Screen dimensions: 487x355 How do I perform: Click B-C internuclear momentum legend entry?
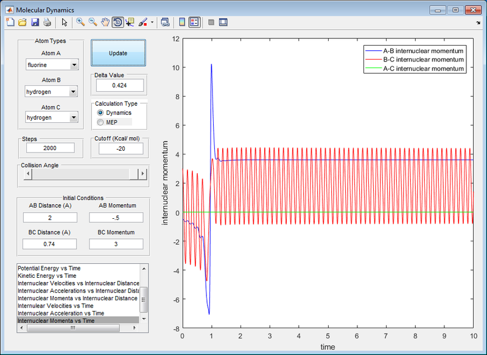coord(415,60)
